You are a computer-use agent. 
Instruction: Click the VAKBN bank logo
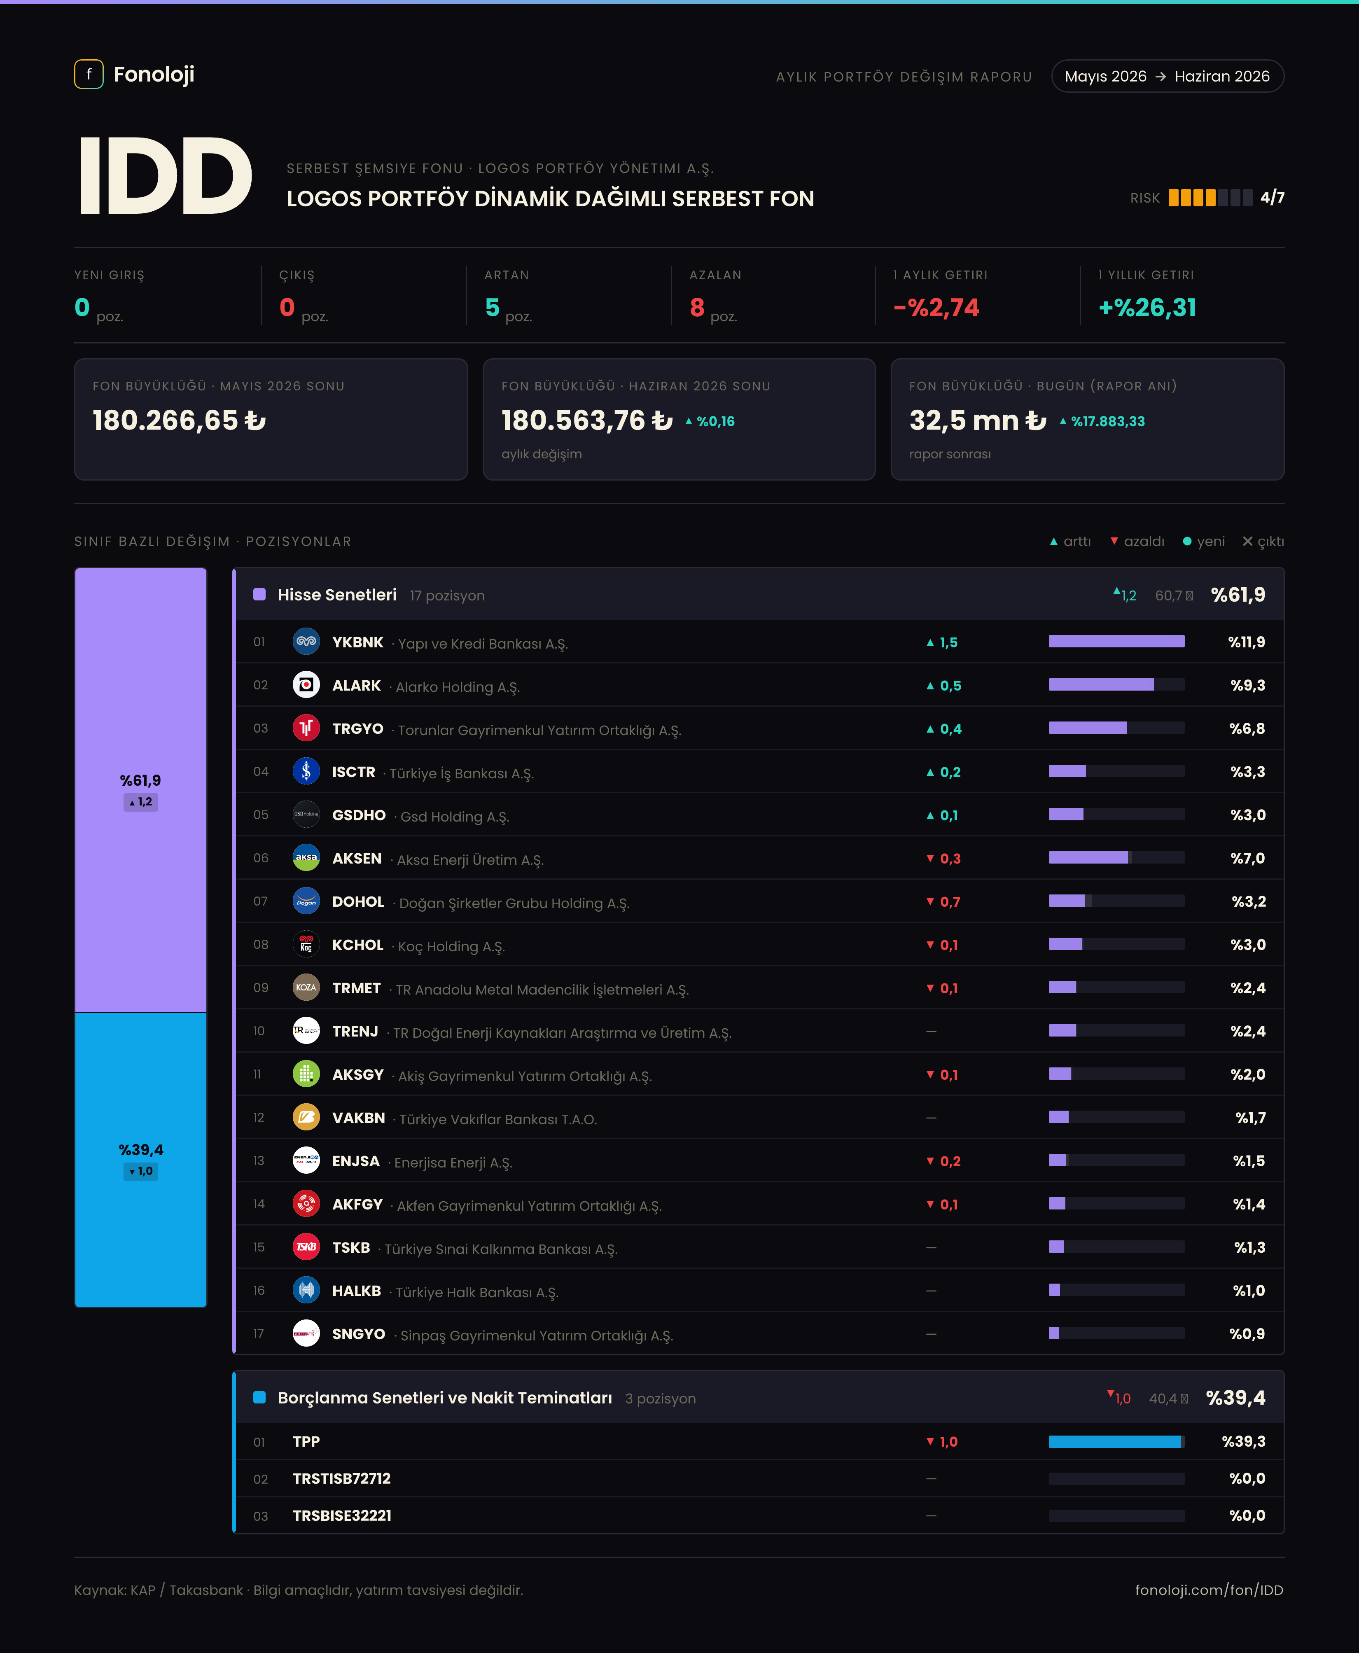click(306, 1118)
